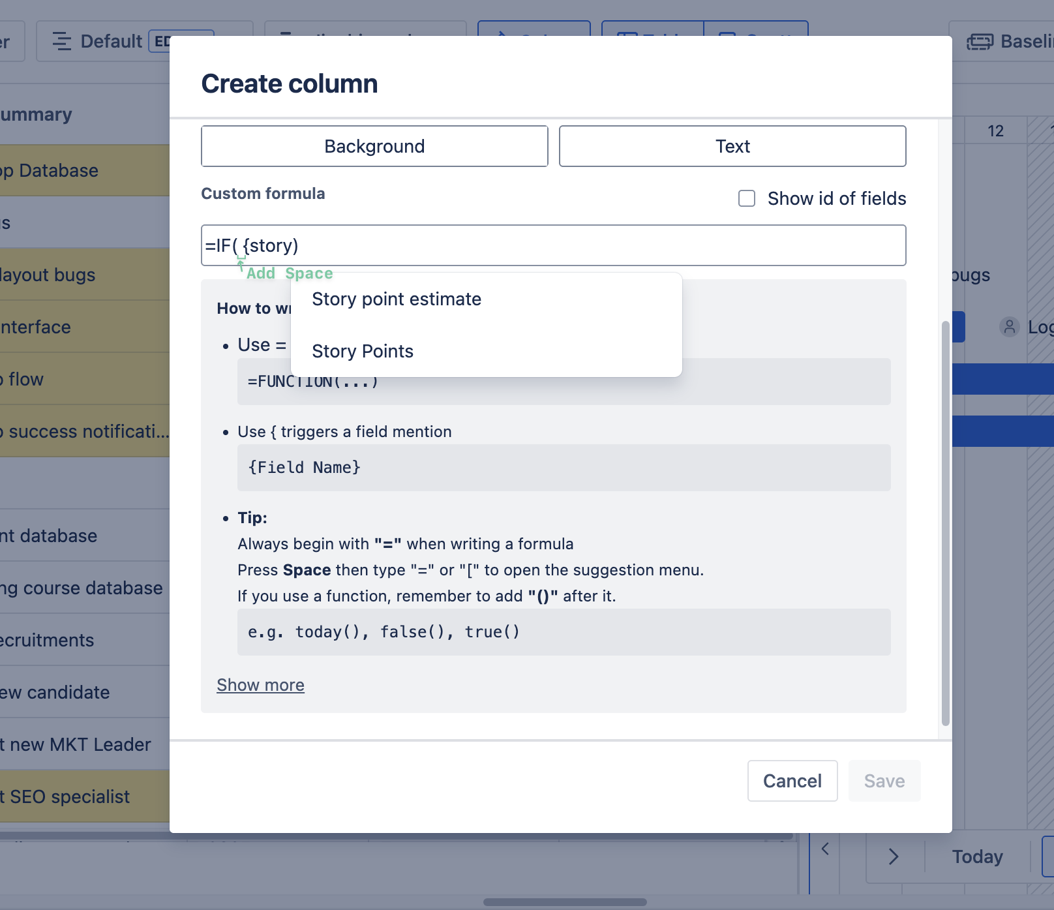Click the Baseline icon in toolbar
The width and height of the screenshot is (1054, 910).
pyautogui.click(x=980, y=42)
